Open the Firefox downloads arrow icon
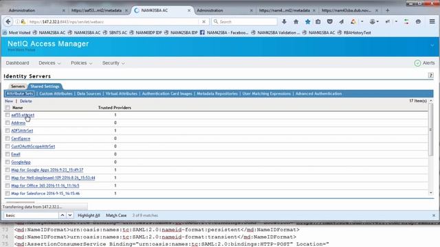 284,21
